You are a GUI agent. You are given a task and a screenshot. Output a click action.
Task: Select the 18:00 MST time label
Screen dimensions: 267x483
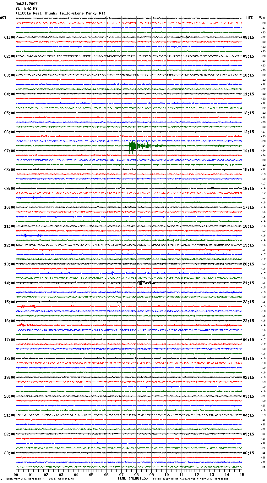tap(10, 359)
